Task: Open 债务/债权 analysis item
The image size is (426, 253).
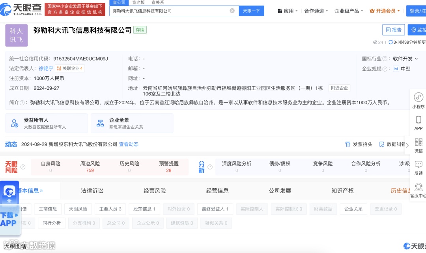Action: pyautogui.click(x=280, y=166)
